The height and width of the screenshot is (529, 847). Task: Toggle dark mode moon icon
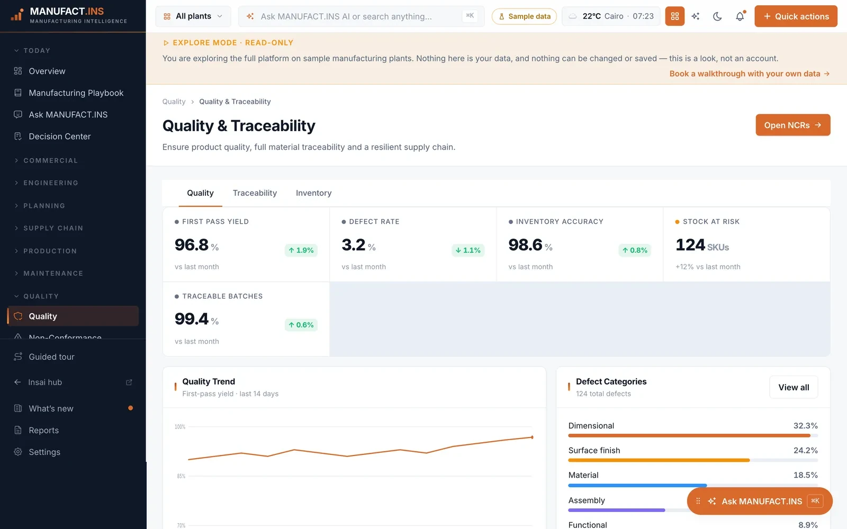[717, 16]
